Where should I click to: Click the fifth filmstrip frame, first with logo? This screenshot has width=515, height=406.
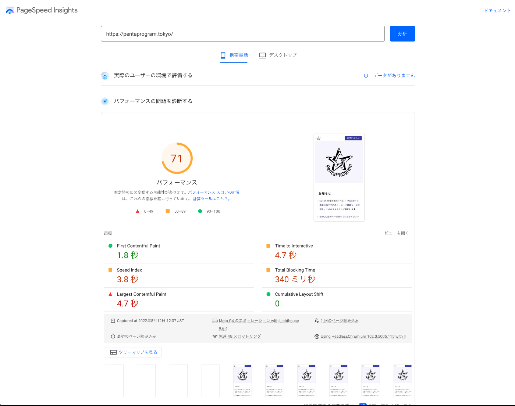242,381
